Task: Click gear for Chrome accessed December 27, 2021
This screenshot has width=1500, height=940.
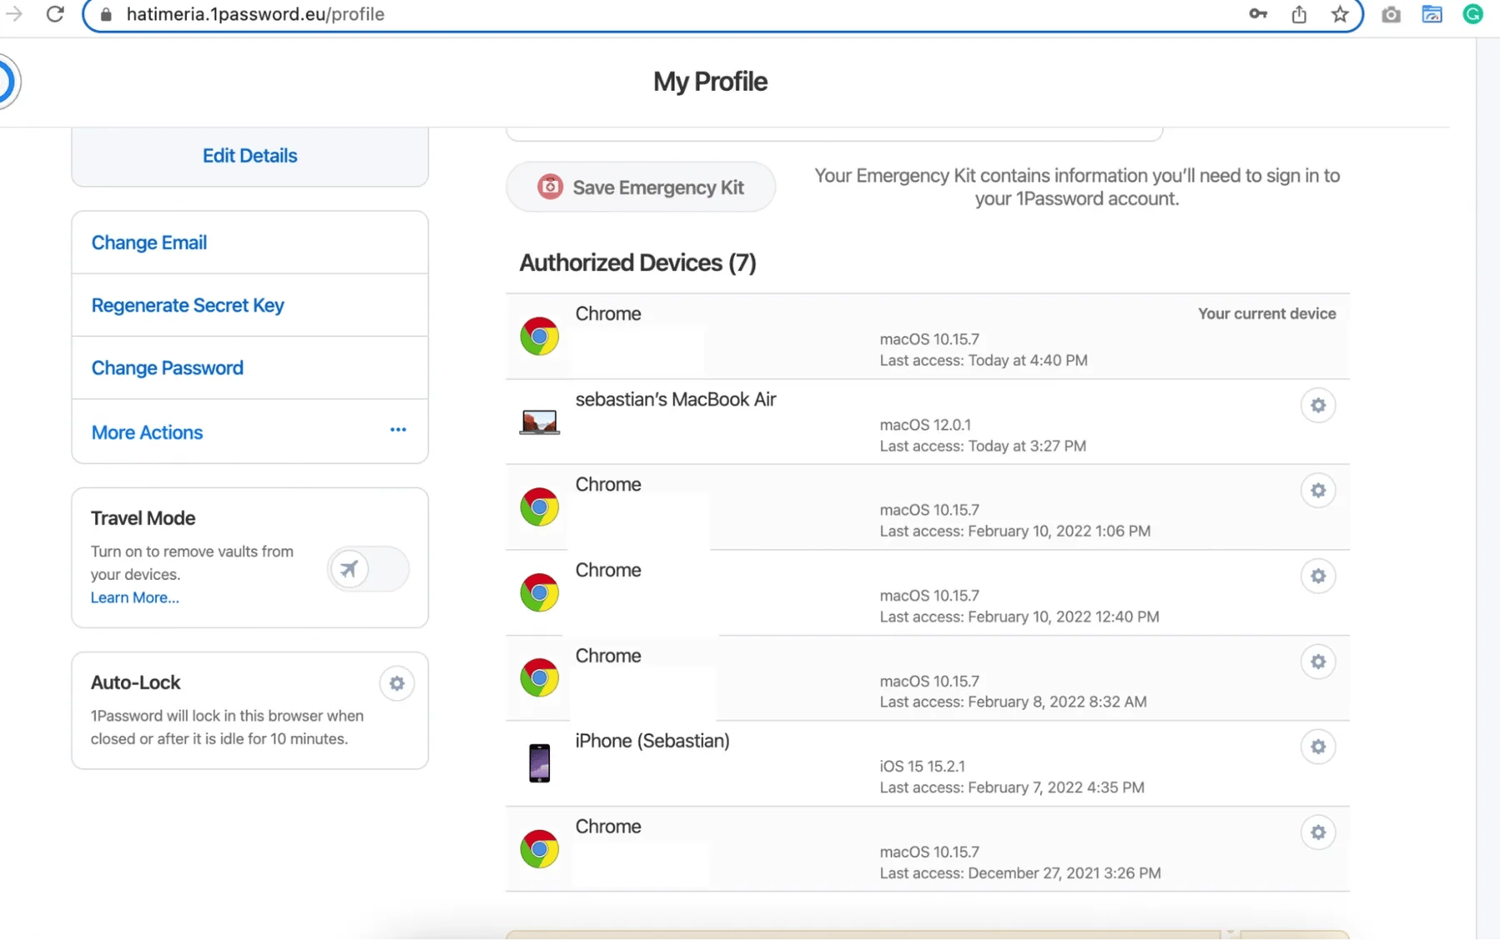Action: (x=1317, y=832)
